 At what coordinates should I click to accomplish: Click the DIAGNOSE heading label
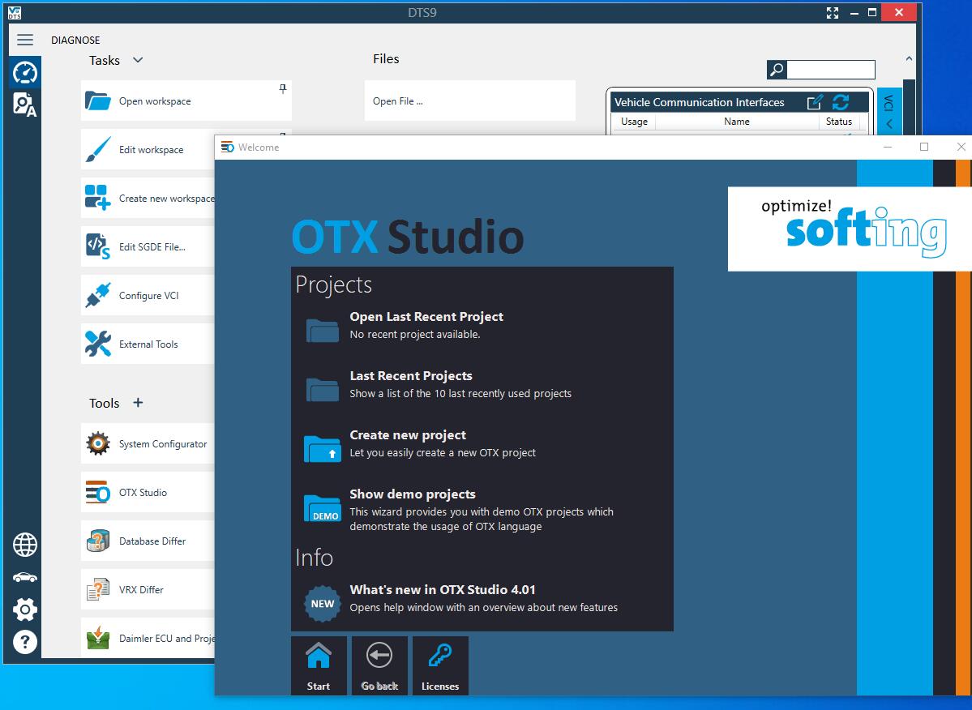(x=75, y=41)
